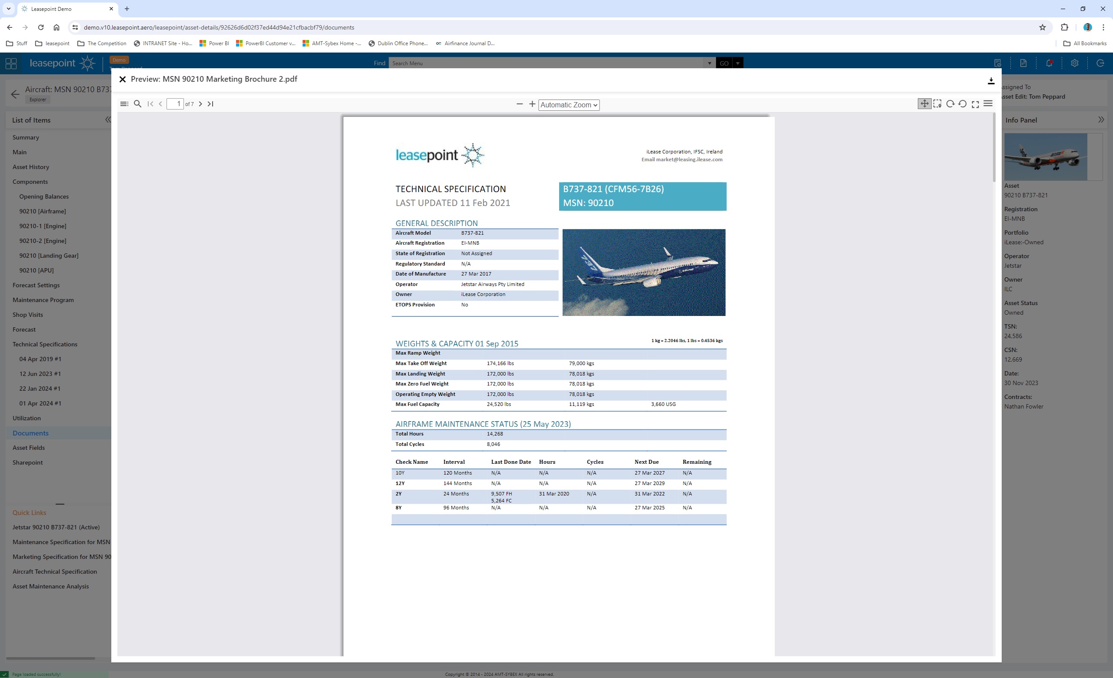Bookmark this page with star icon
Screen dimensions: 1113x678
click(1042, 27)
